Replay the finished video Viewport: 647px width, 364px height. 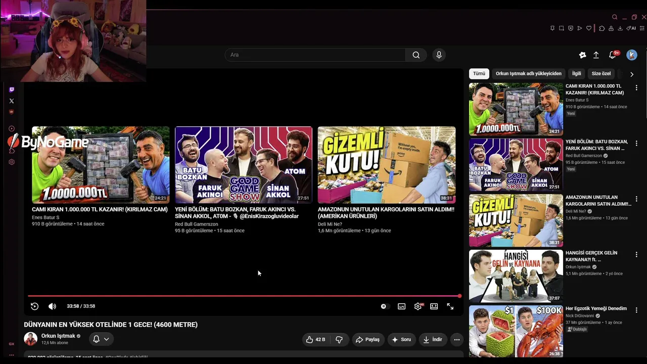click(x=34, y=306)
